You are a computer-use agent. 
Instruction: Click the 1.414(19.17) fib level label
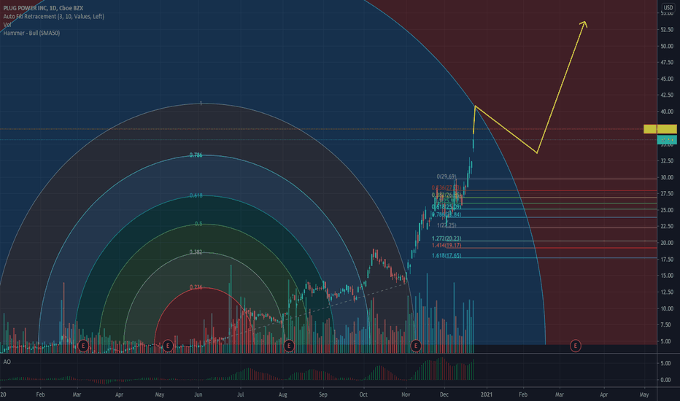447,246
